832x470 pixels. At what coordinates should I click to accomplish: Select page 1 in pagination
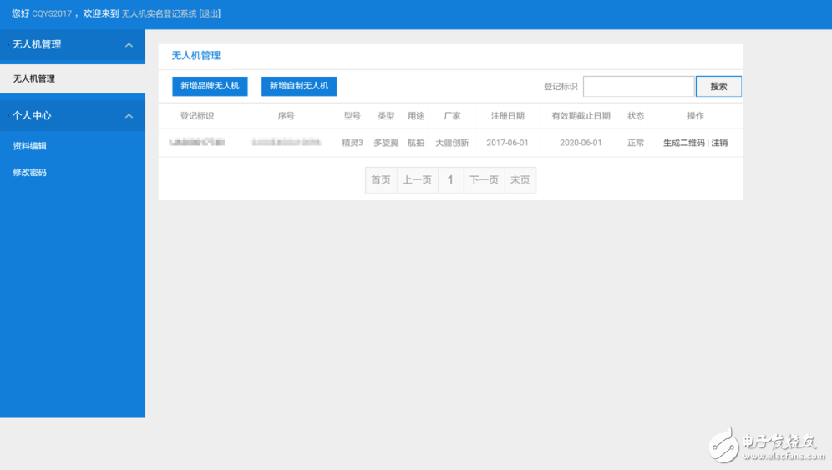(450, 180)
